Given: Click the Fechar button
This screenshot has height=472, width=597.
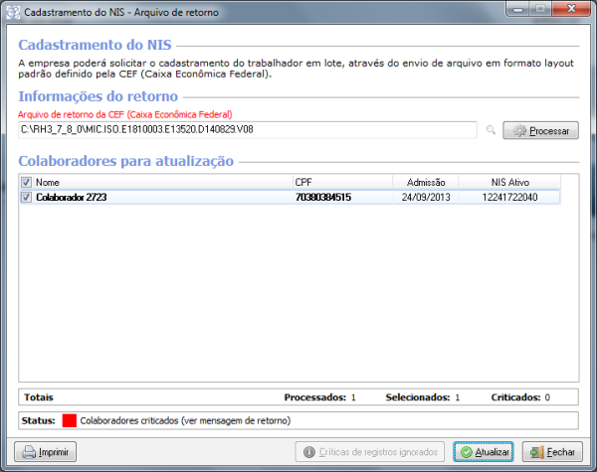Looking at the screenshot, I should point(550,452).
